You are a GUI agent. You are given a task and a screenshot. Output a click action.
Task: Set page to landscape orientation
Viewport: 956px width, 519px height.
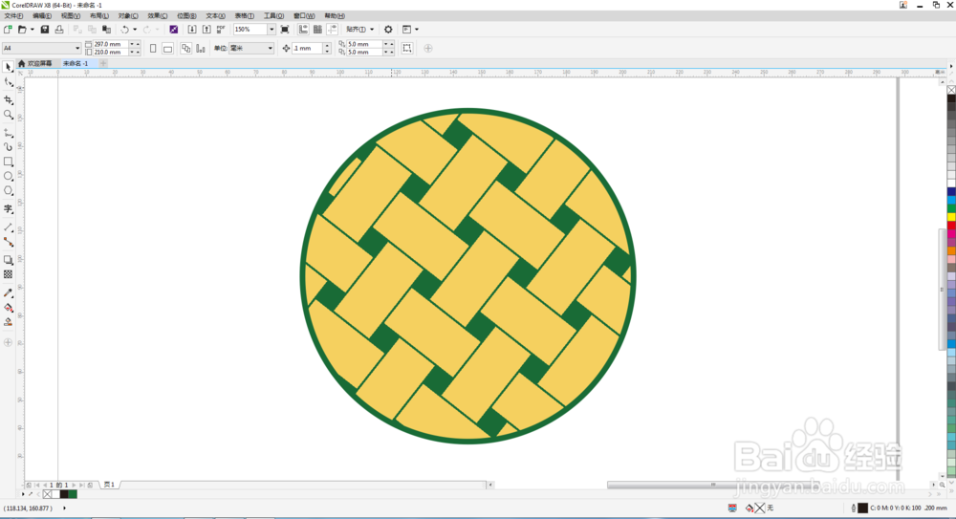point(167,48)
